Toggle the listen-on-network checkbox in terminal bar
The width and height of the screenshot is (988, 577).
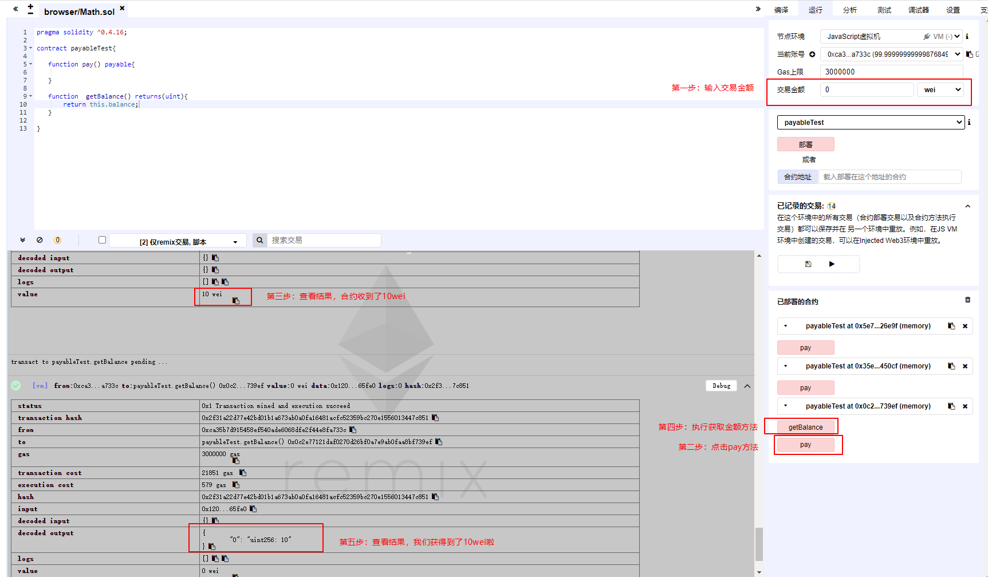pos(102,240)
